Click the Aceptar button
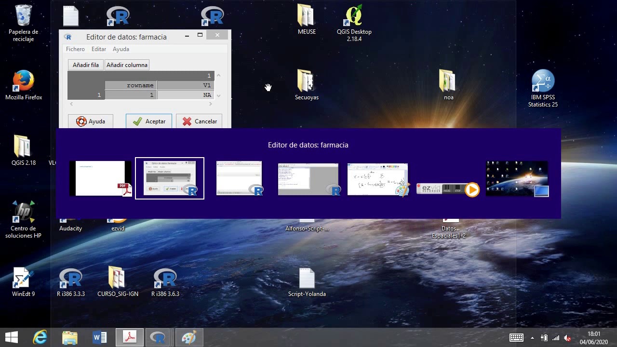 [x=149, y=121]
